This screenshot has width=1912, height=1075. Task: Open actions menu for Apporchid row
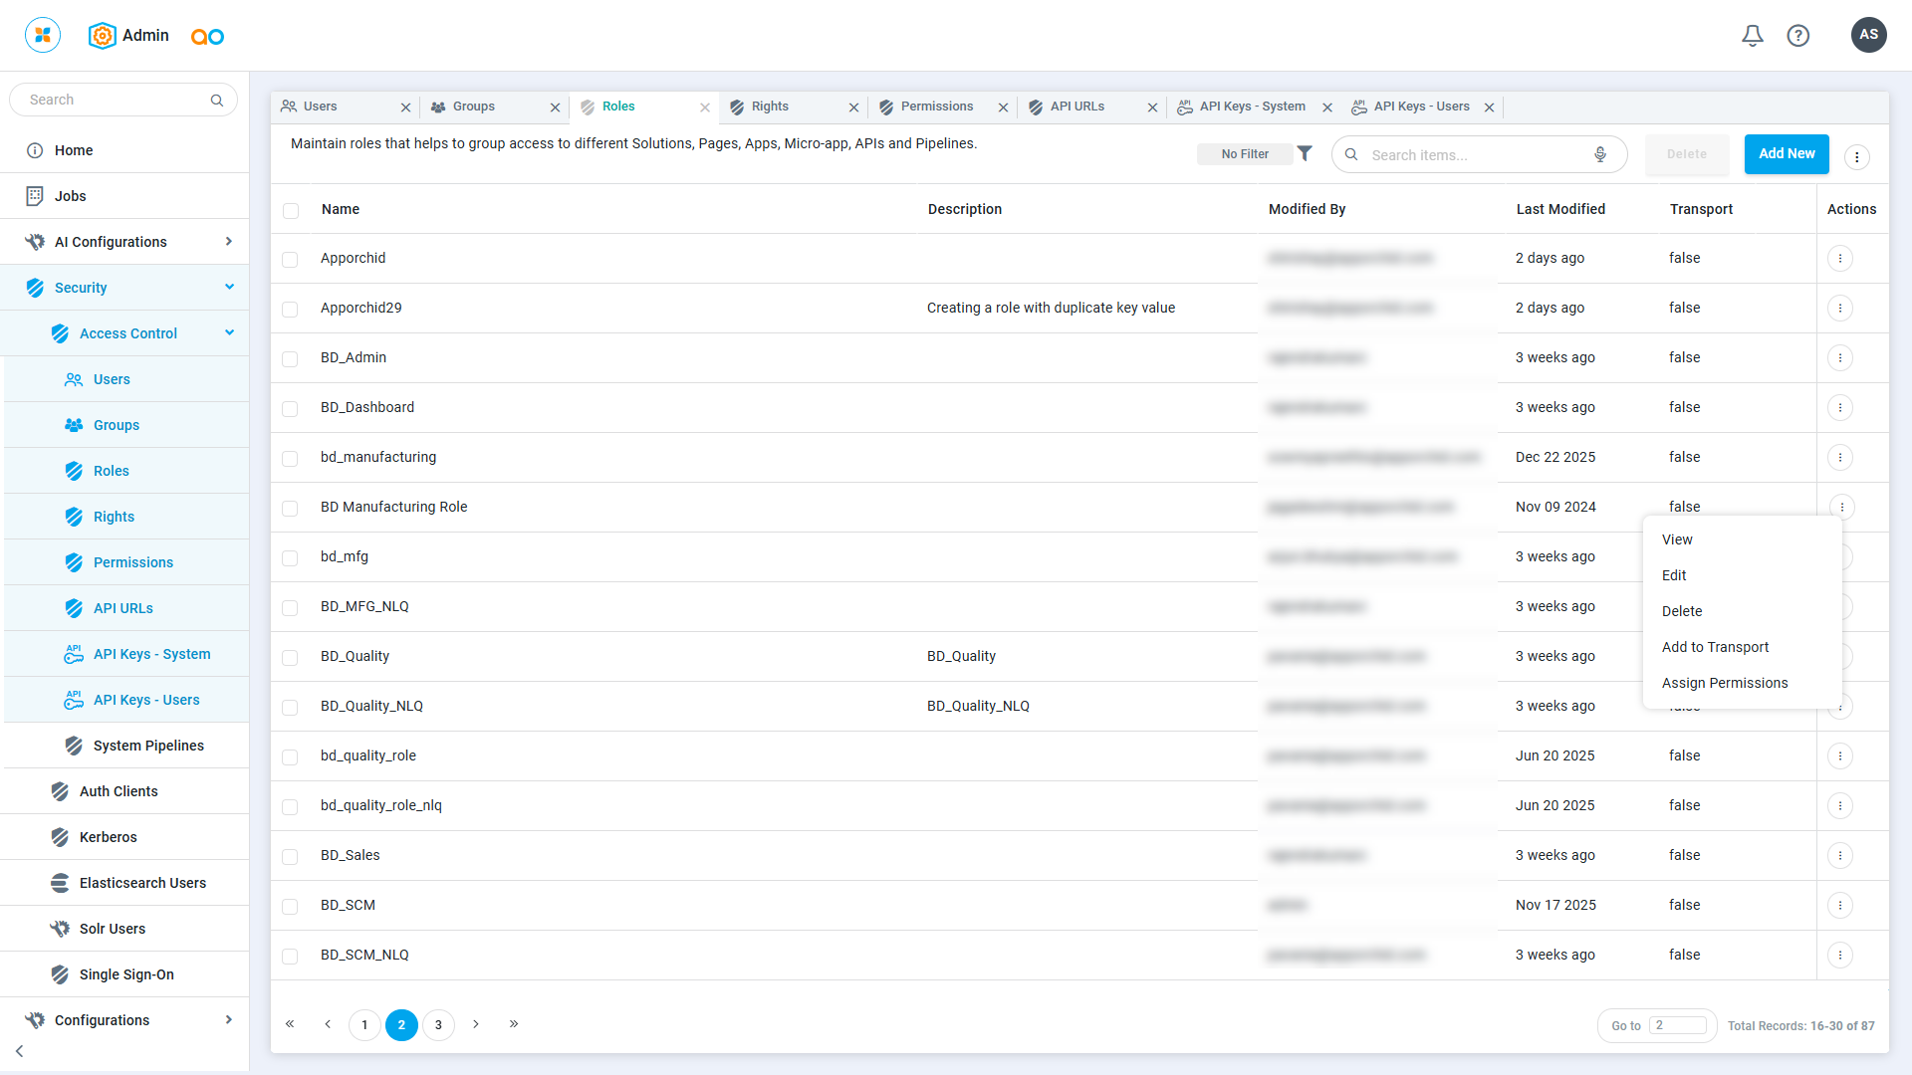(x=1840, y=259)
